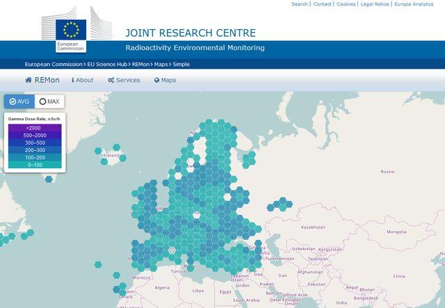The height and width of the screenshot is (308, 445).
Task: Click Radioactivity Environmental Monitoring title
Action: (195, 48)
